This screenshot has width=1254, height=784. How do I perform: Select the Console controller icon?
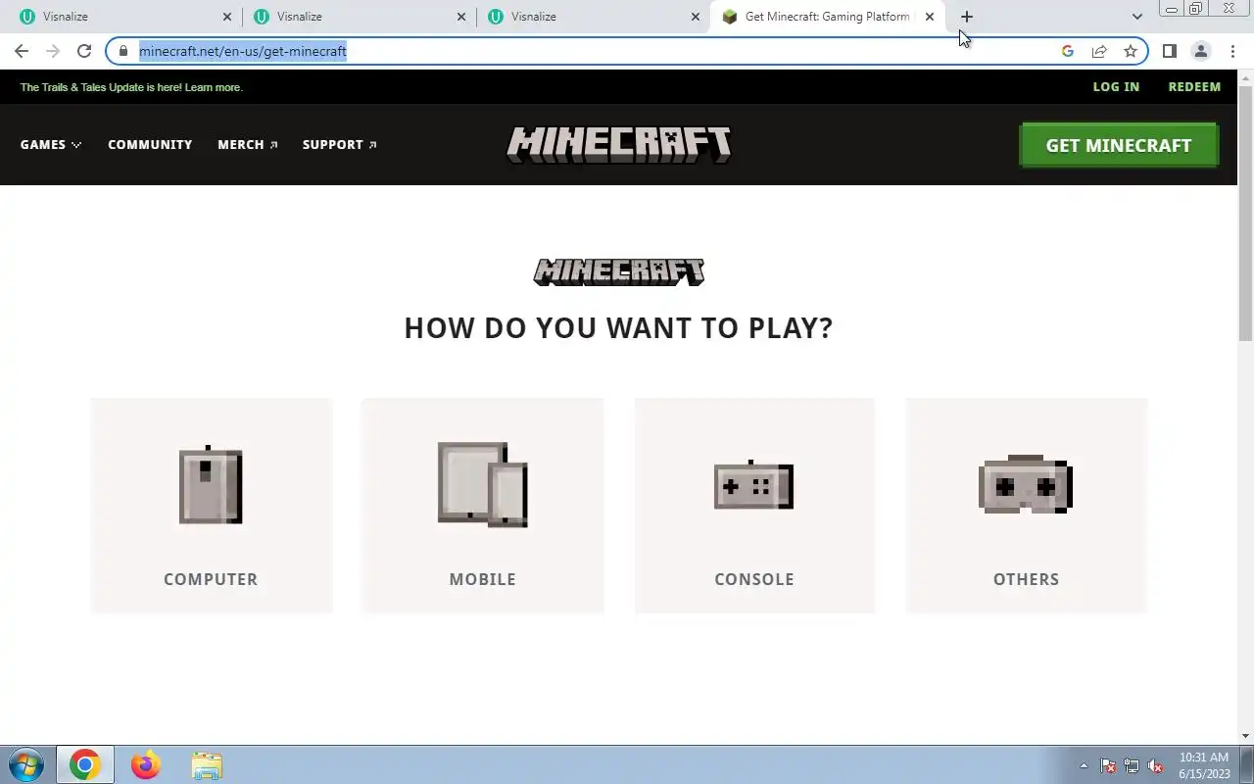tap(753, 485)
